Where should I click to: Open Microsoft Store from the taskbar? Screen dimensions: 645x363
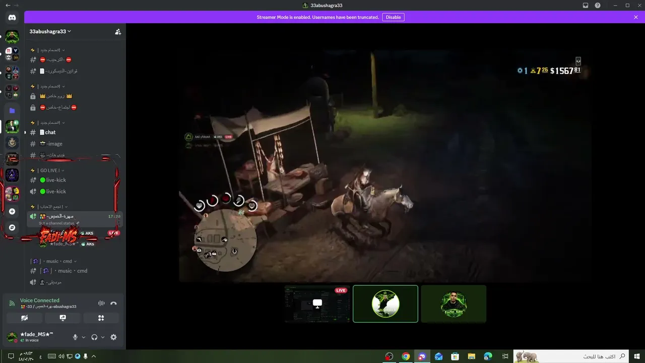tap(455, 356)
